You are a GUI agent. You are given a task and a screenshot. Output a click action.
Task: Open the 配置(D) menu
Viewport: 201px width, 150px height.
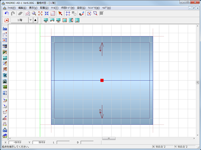tap(44, 8)
